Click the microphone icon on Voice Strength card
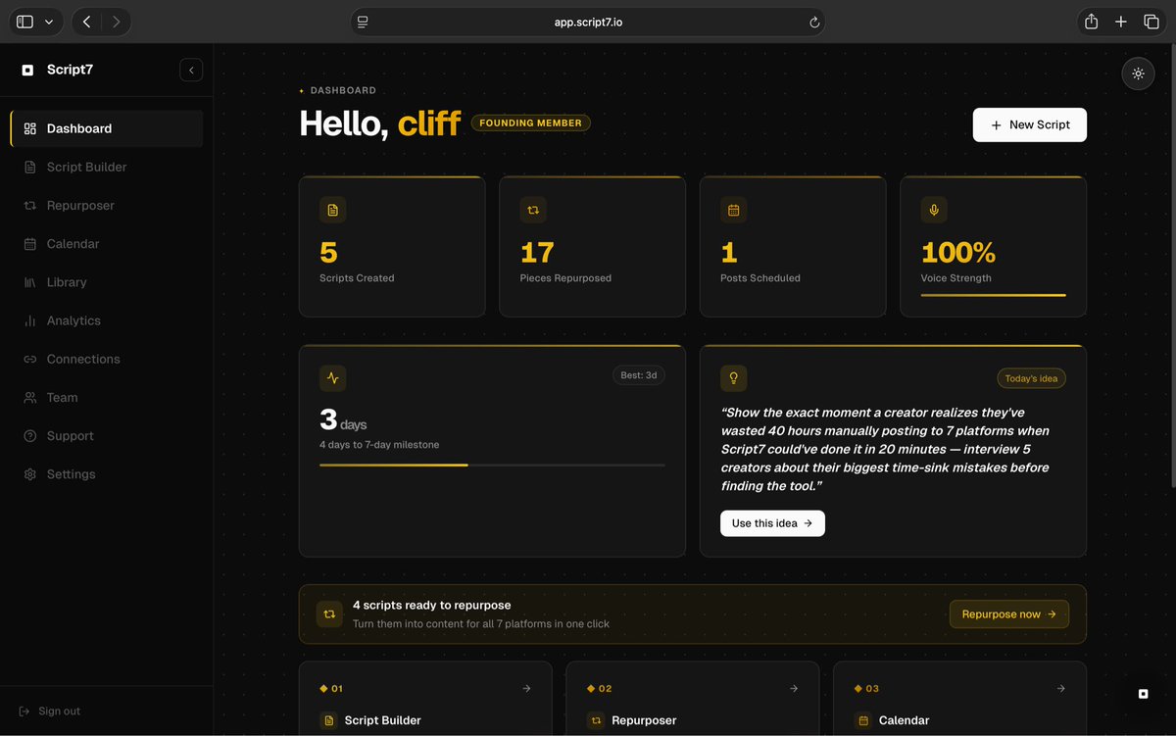1176x736 pixels. (934, 210)
